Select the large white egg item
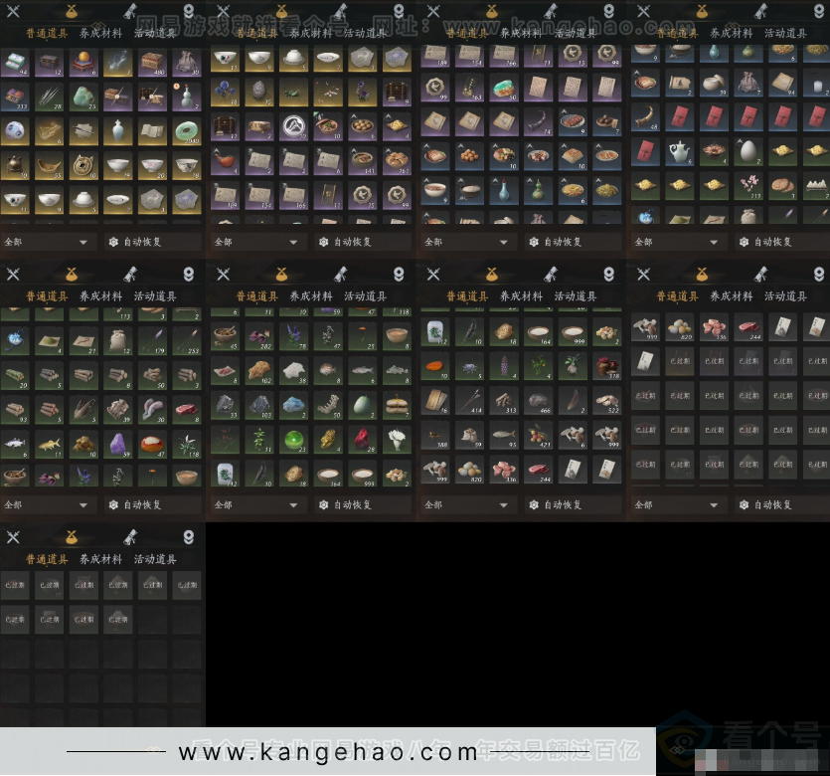This screenshot has height=776, width=830. [x=748, y=151]
